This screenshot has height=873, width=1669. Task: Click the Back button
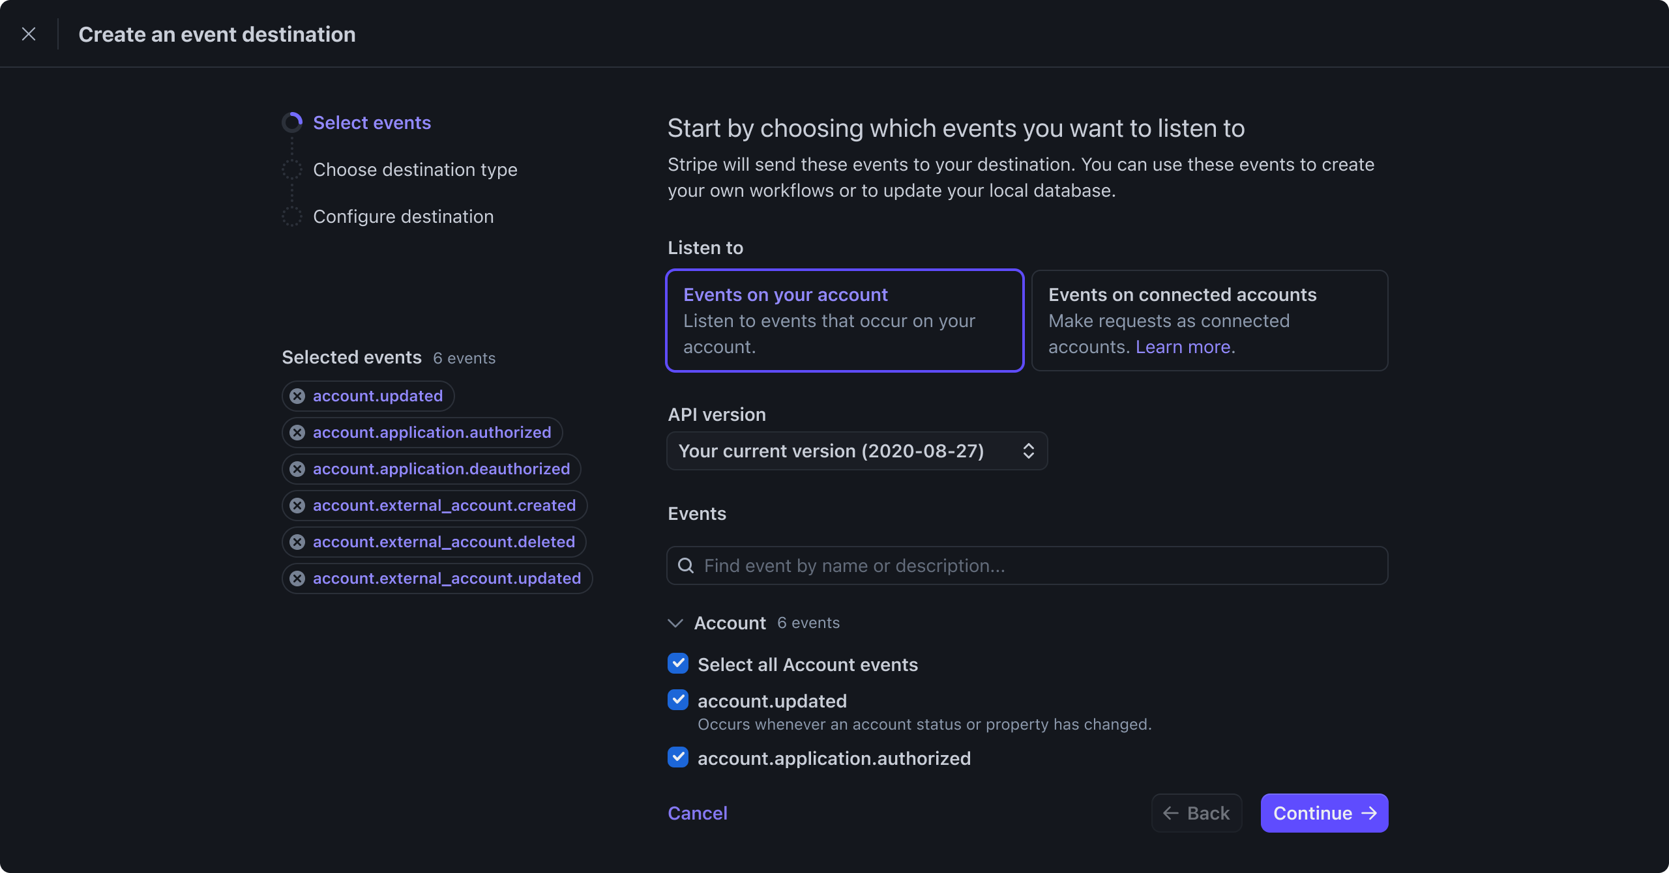point(1197,813)
